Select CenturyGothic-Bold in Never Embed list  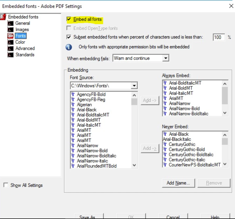click(x=187, y=149)
